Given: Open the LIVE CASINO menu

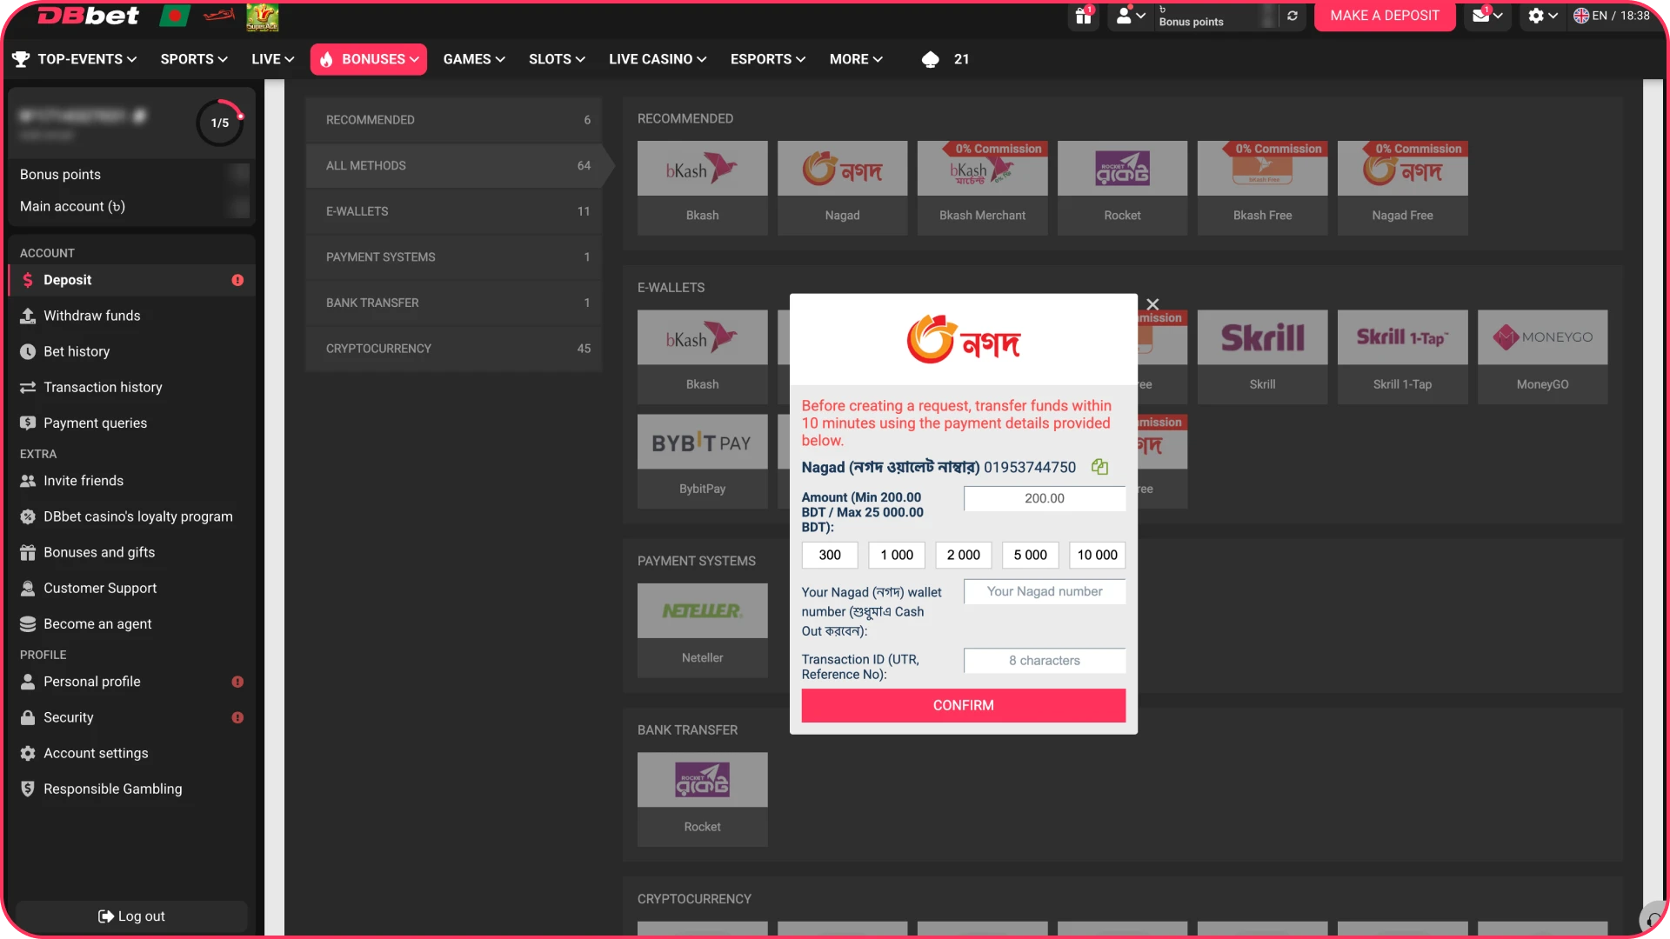Looking at the screenshot, I should point(658,59).
